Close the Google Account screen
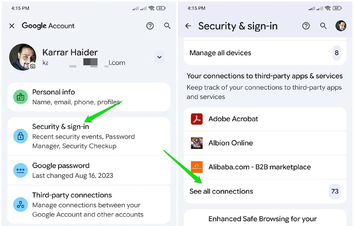 pos(12,26)
